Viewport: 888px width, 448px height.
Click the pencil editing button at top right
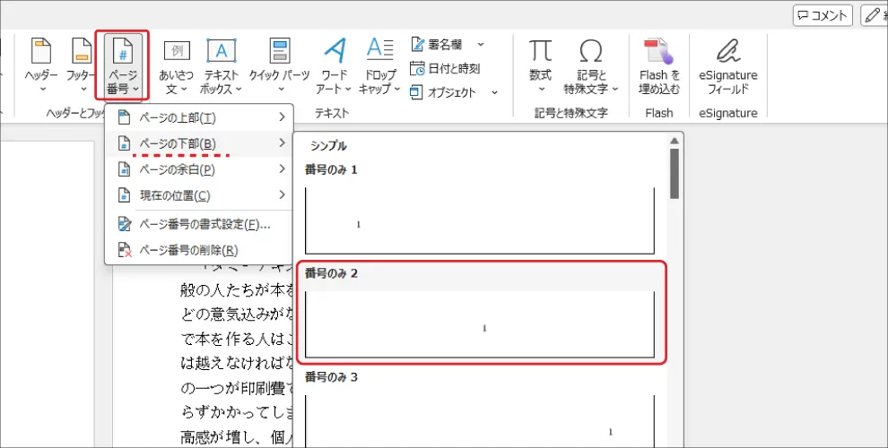click(875, 16)
